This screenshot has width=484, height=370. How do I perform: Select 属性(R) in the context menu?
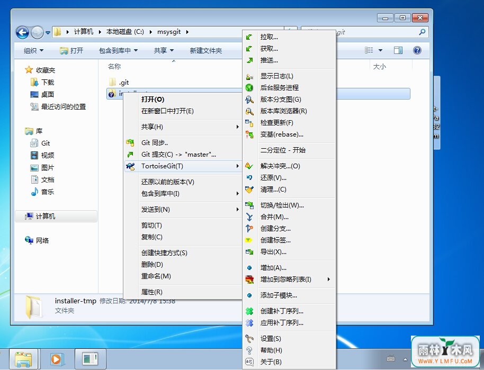[151, 292]
